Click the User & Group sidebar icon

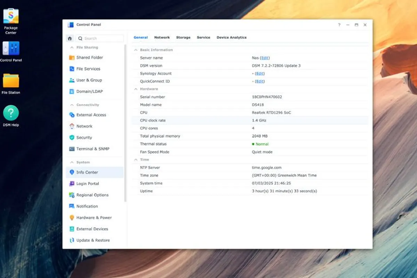pyautogui.click(x=72, y=80)
